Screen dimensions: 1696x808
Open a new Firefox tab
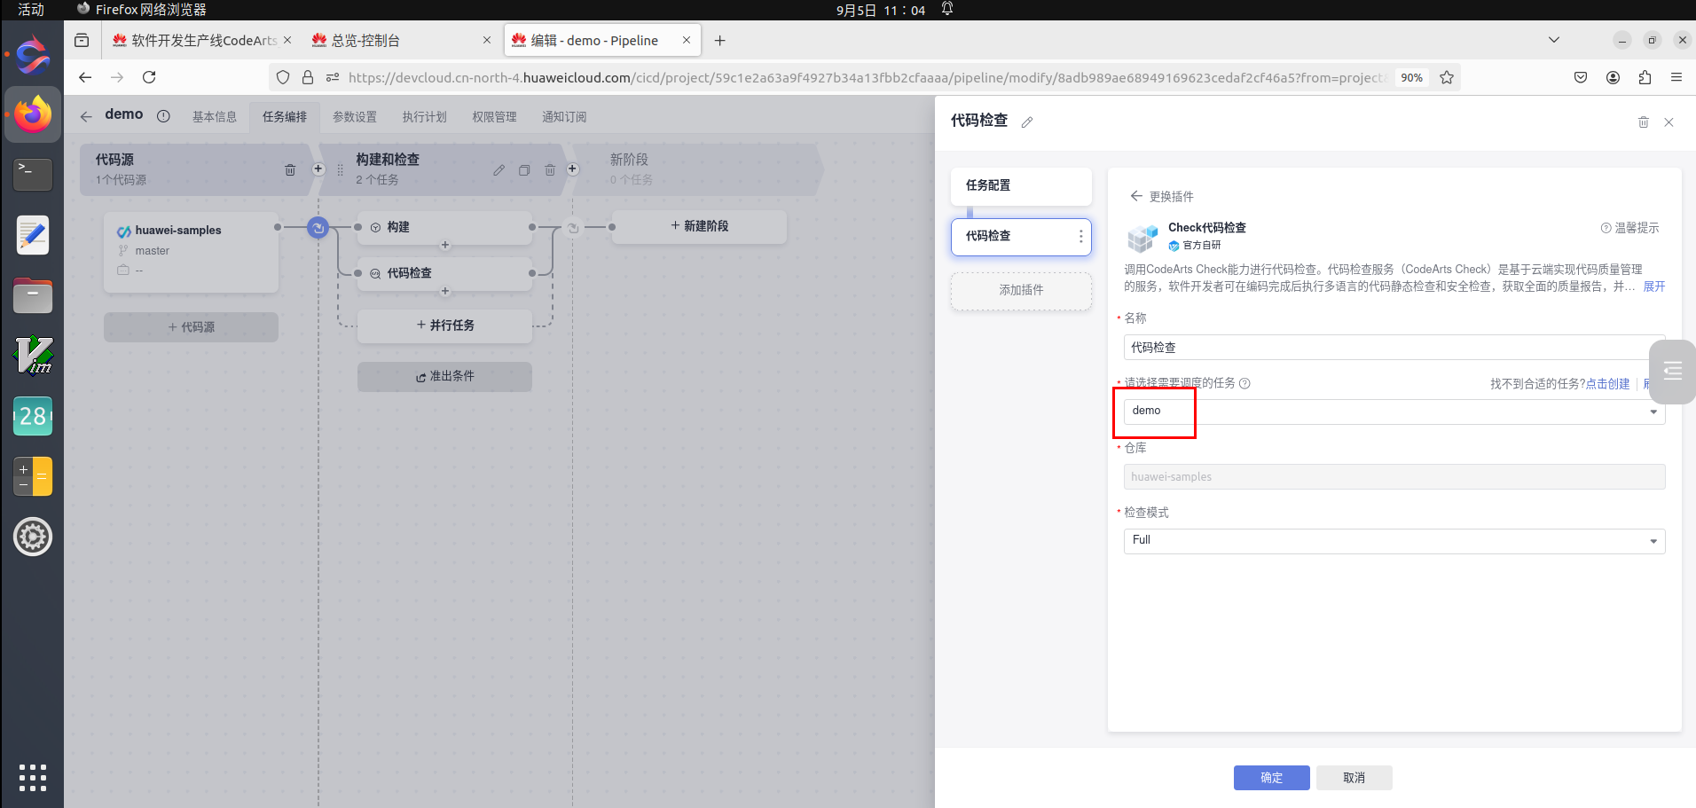point(720,40)
